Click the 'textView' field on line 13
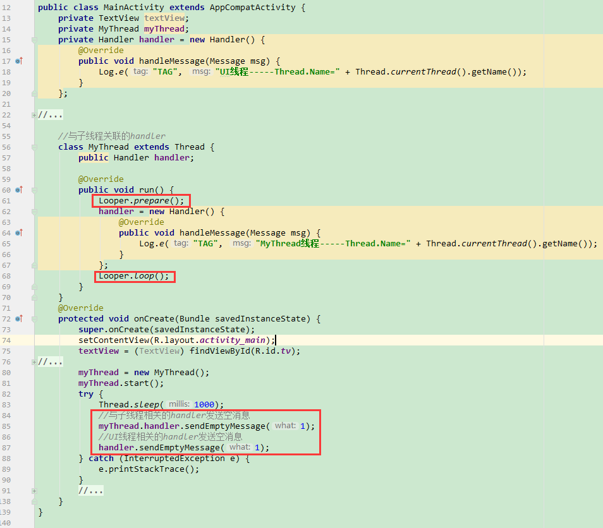 pos(164,18)
